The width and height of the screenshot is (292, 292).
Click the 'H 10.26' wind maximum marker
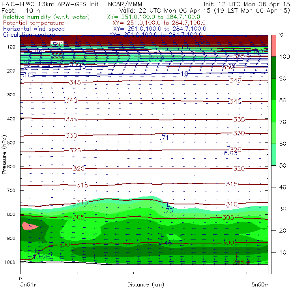[41, 254]
